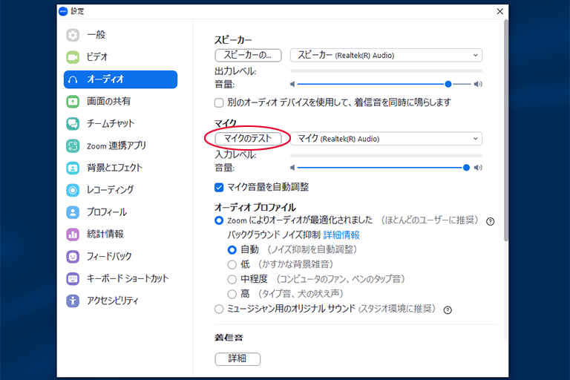Image resolution: width=570 pixels, height=380 pixels.
Task: Select 低 noise suppression option
Action: (232, 265)
